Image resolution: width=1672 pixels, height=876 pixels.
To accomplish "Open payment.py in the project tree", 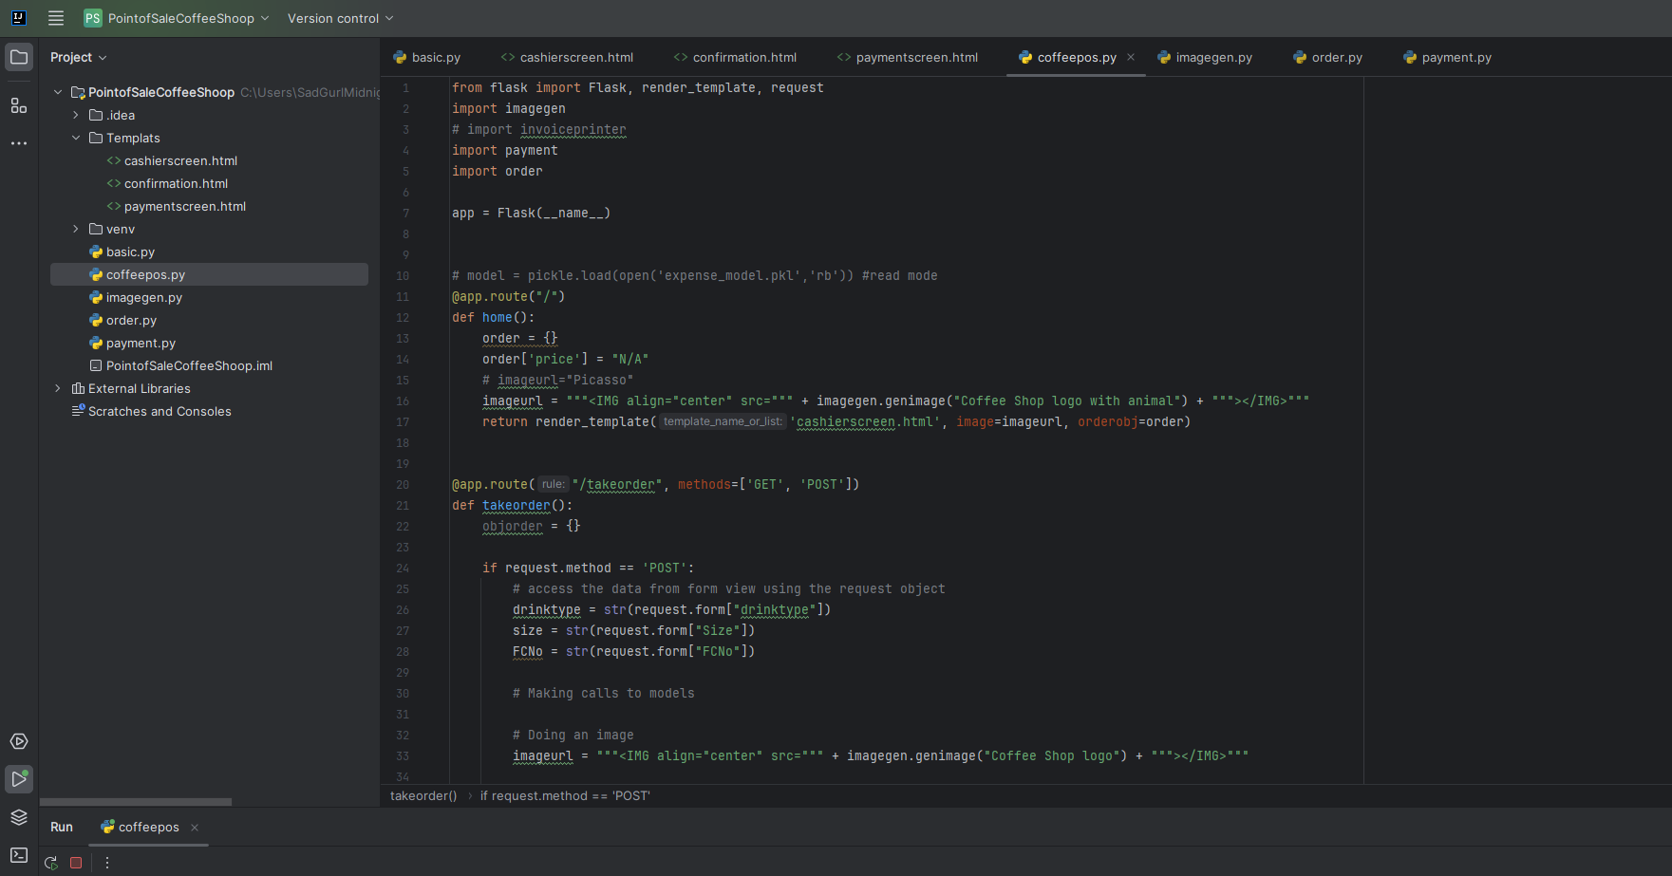I will pyautogui.click(x=141, y=343).
